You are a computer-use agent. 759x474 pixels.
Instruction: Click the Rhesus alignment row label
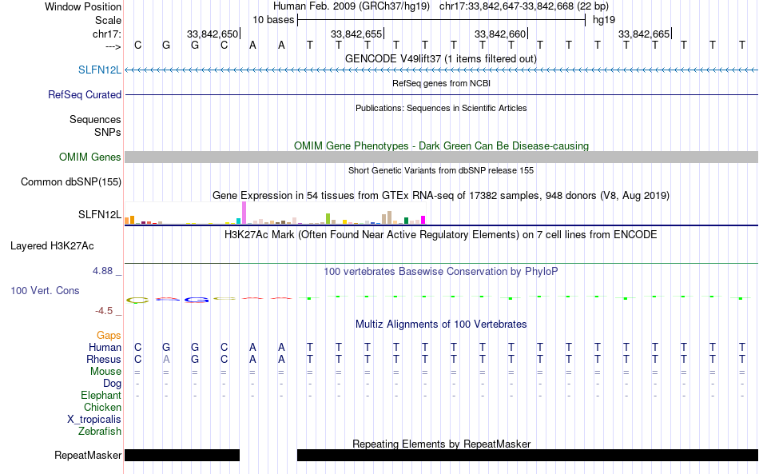coord(104,359)
